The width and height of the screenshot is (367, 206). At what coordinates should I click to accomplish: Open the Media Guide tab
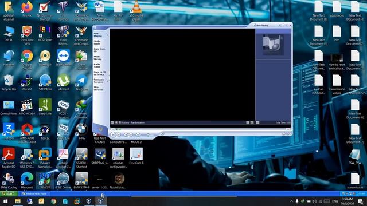coord(97,42)
